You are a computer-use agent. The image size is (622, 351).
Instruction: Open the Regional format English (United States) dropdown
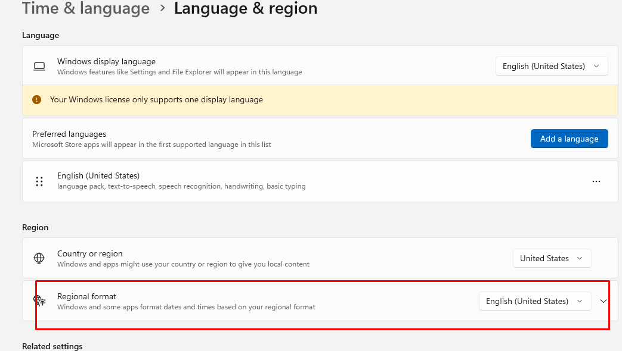point(535,301)
